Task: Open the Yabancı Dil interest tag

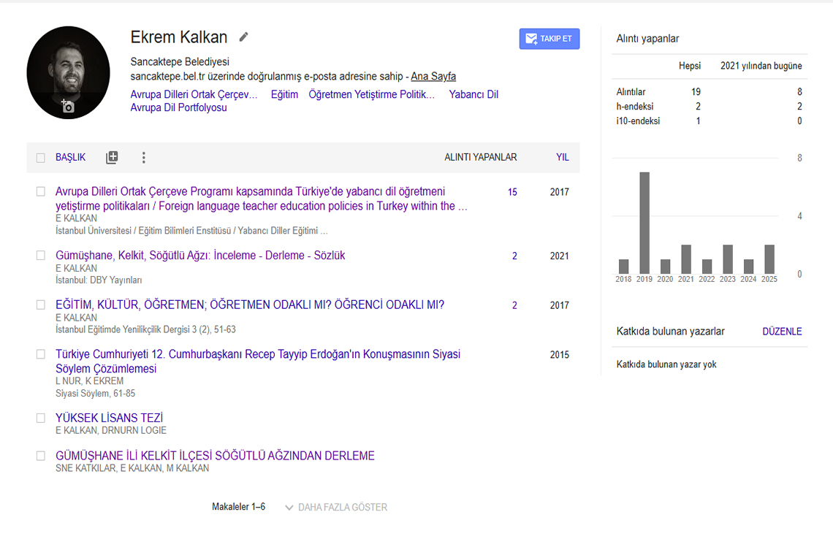Action: tap(473, 94)
